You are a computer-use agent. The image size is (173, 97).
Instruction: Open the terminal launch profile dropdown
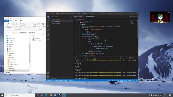[128, 58]
